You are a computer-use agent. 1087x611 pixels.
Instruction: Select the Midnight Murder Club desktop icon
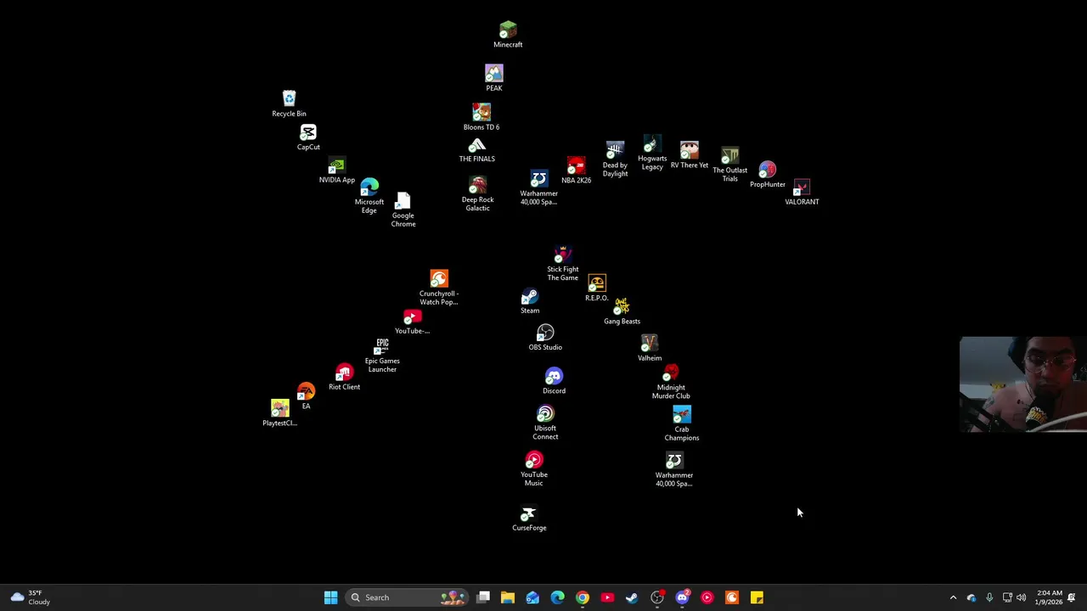point(671,382)
